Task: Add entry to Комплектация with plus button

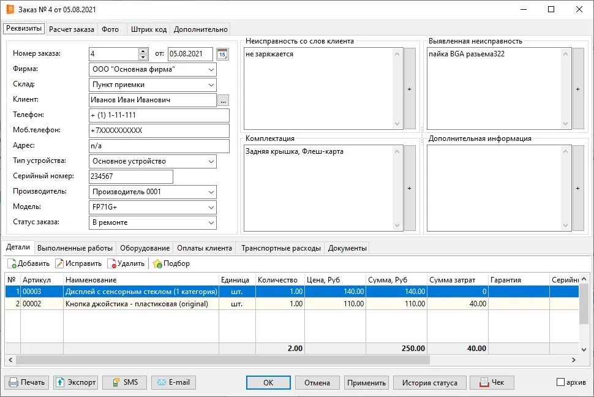Action: tap(410, 188)
